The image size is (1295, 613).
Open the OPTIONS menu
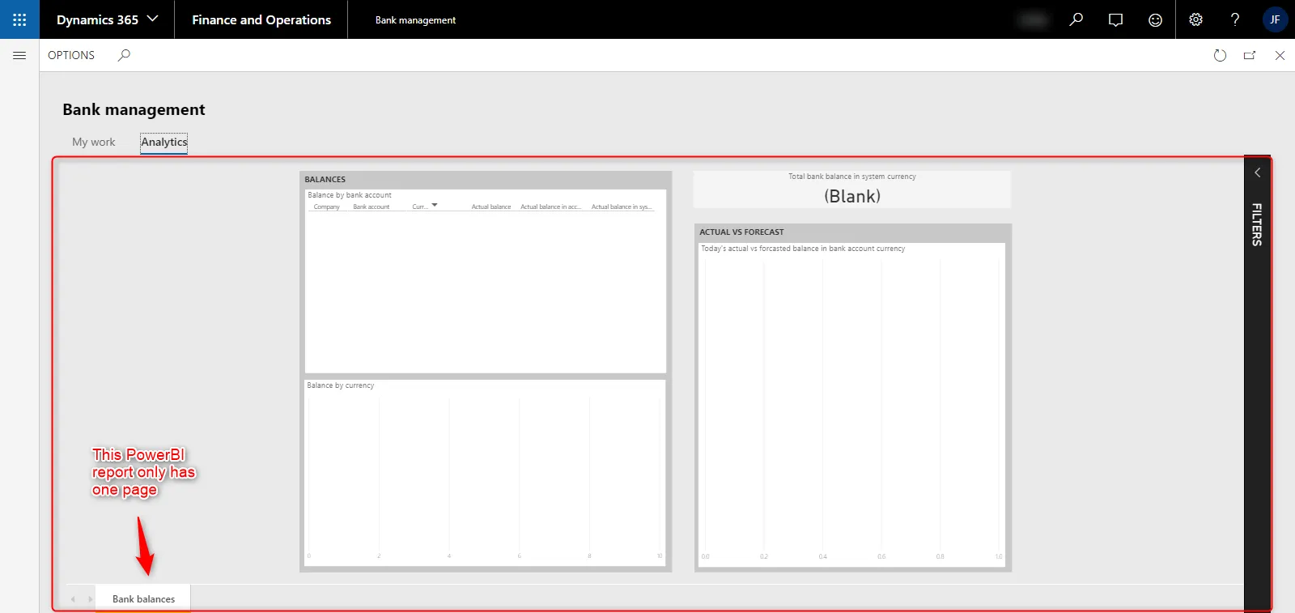pyautogui.click(x=71, y=55)
